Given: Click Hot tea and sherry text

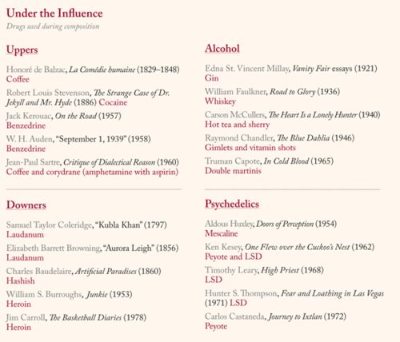Looking at the screenshot, I should point(237,125).
